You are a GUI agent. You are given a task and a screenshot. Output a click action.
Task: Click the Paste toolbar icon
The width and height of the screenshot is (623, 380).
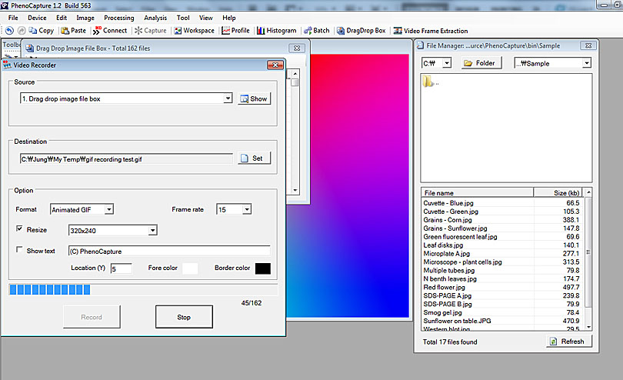tap(73, 31)
